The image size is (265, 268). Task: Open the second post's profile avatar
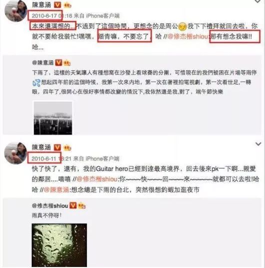(16, 153)
